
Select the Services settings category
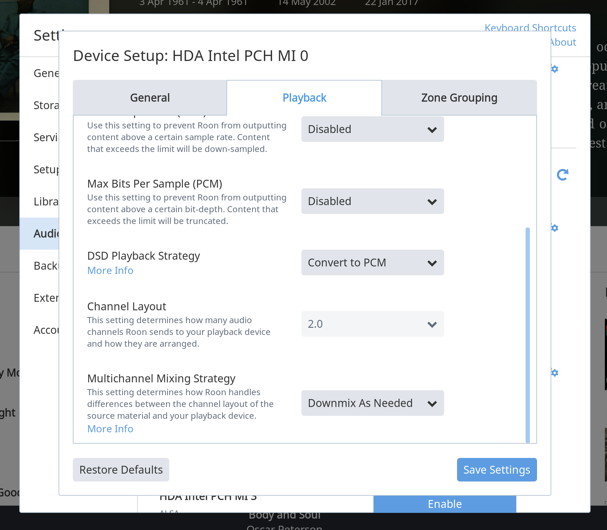pos(39,137)
